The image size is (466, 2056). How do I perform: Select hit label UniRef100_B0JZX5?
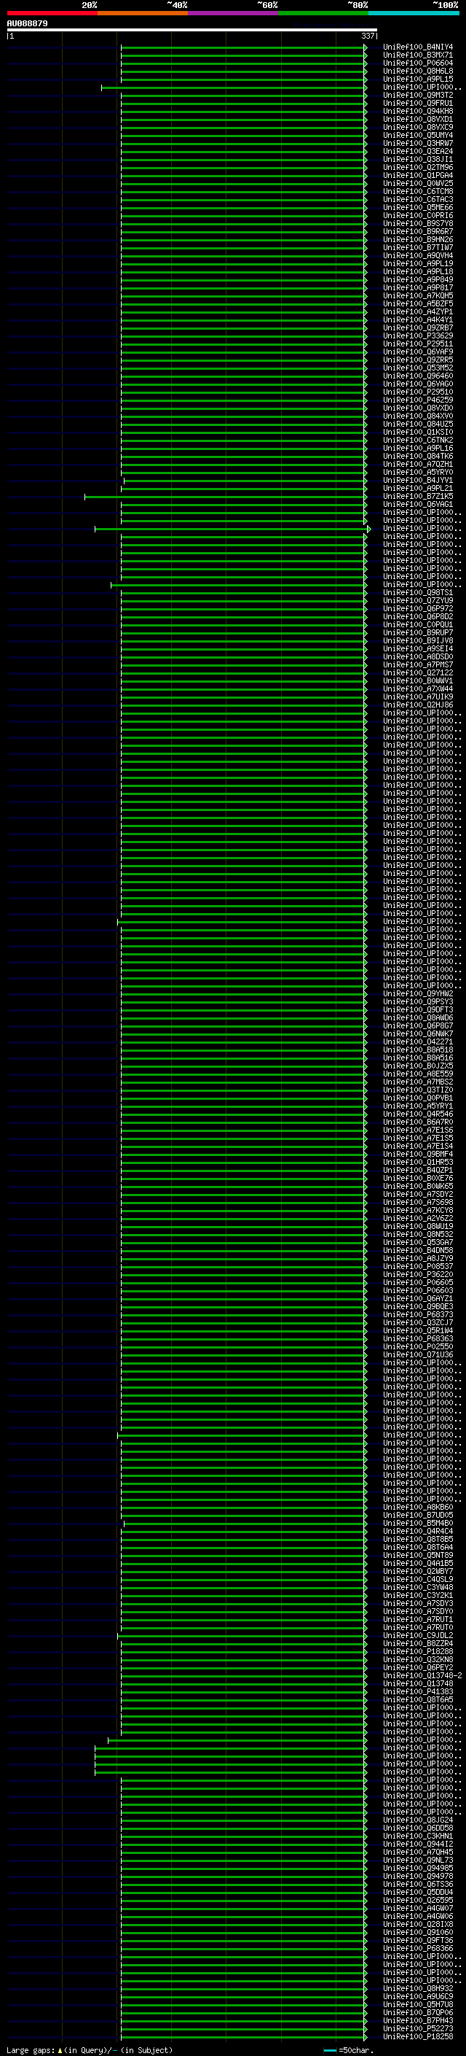tap(418, 1066)
